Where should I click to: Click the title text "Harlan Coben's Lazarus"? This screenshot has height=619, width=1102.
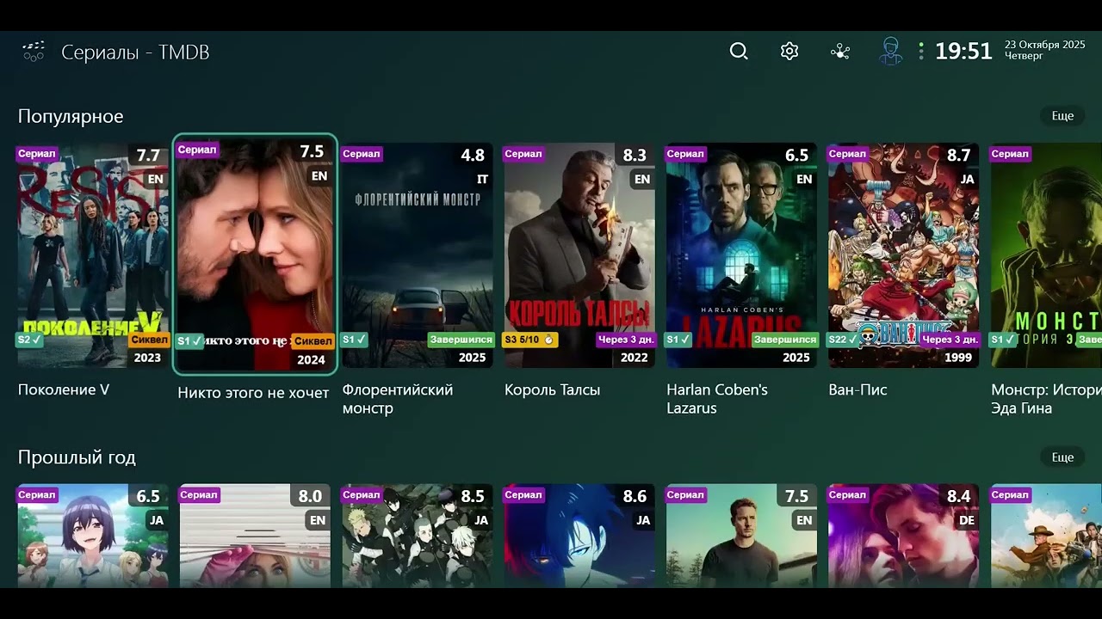[x=717, y=399]
